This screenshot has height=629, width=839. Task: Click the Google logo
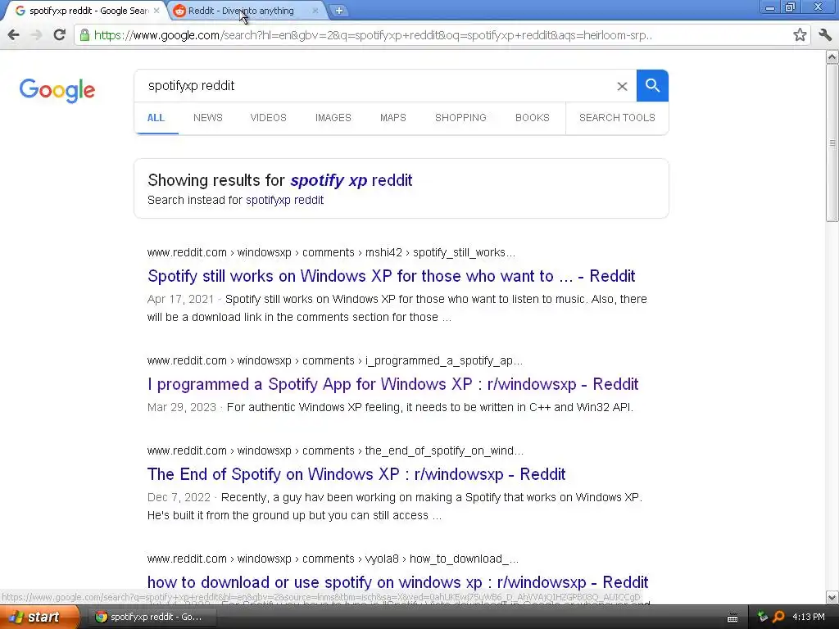point(57,90)
